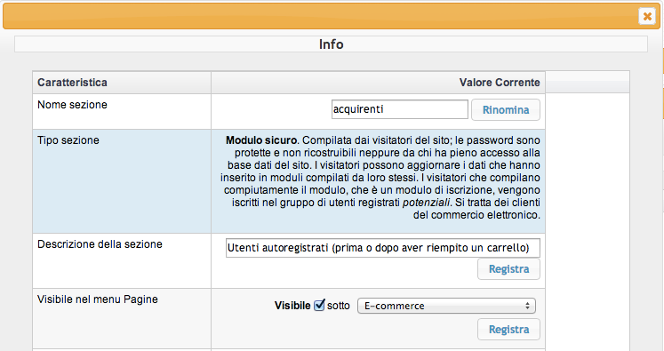Click the bold Visibile label beside the checkbox
The width and height of the screenshot is (664, 351).
click(x=292, y=306)
